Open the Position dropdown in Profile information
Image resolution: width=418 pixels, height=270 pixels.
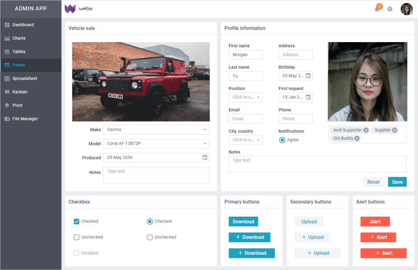coord(246,97)
